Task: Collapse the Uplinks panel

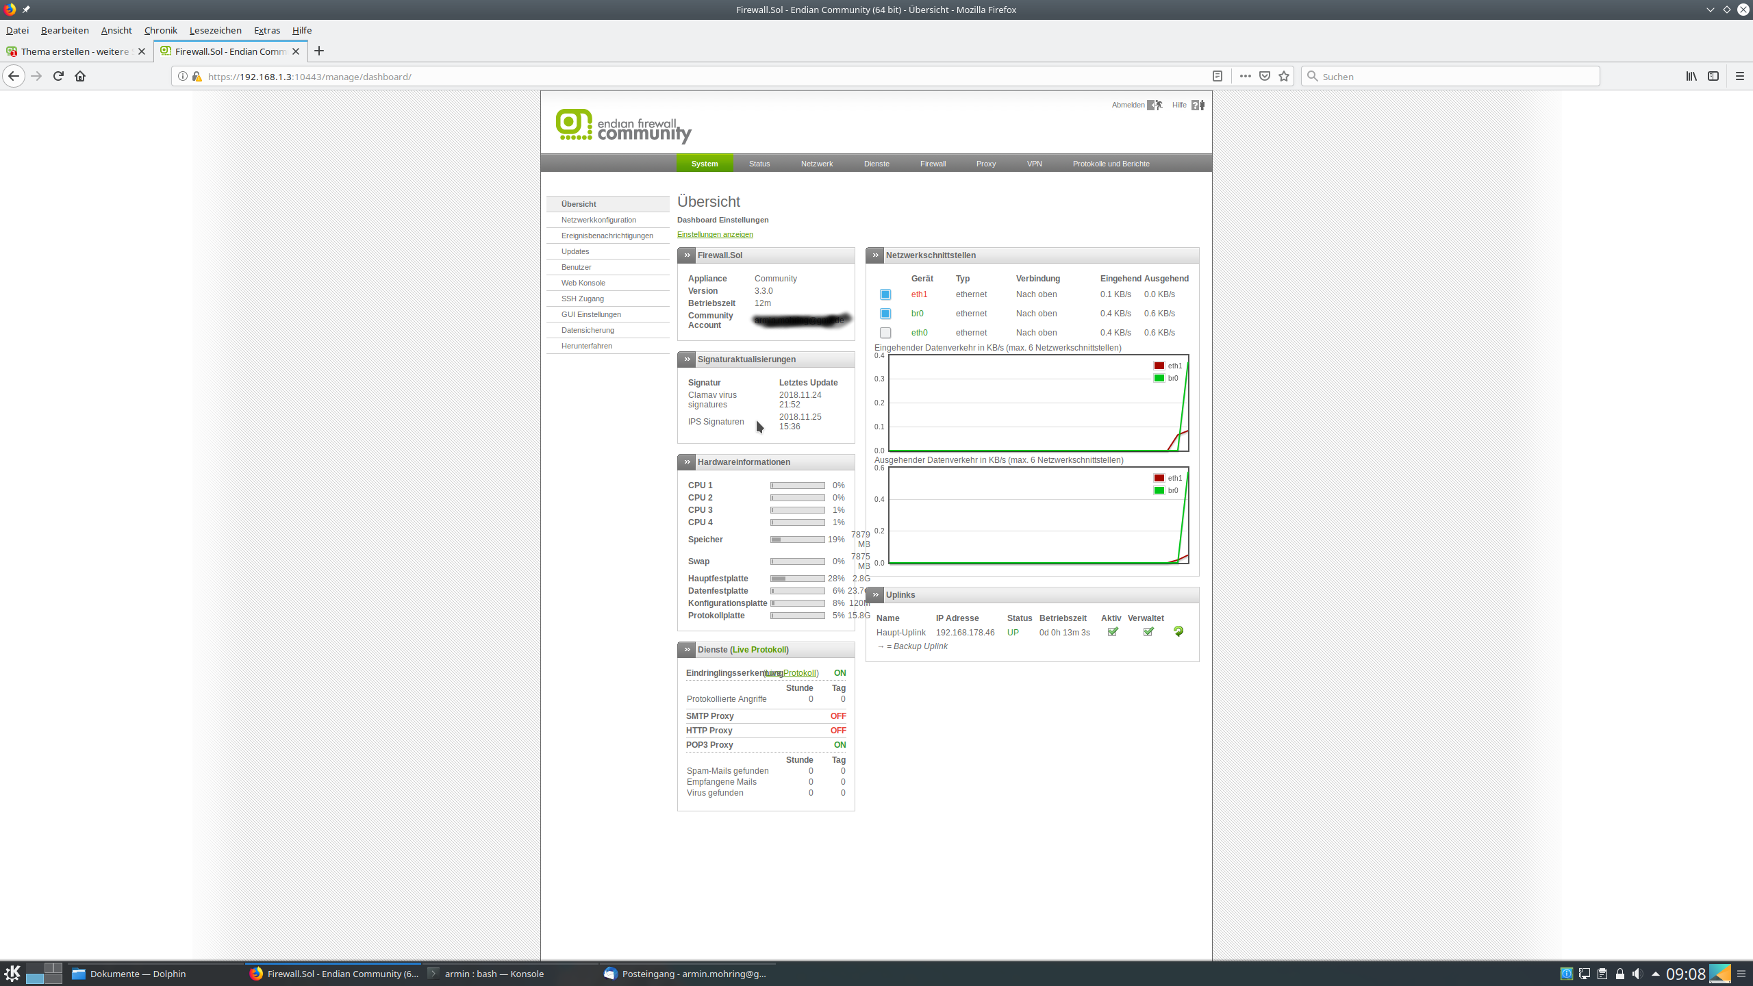Action: click(875, 595)
